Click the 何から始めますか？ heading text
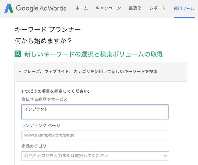This screenshot has width=198, height=165. 43,41
